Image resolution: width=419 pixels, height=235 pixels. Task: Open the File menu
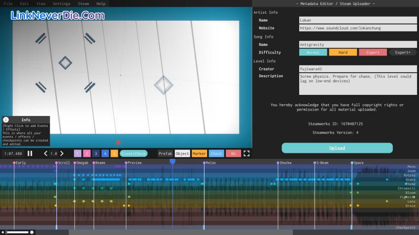[8, 3]
